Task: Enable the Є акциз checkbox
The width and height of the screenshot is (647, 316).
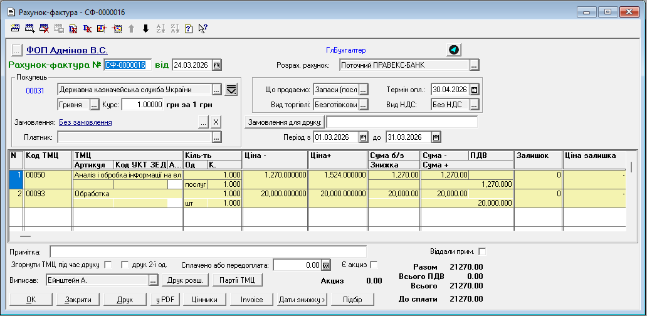Action: click(x=374, y=265)
